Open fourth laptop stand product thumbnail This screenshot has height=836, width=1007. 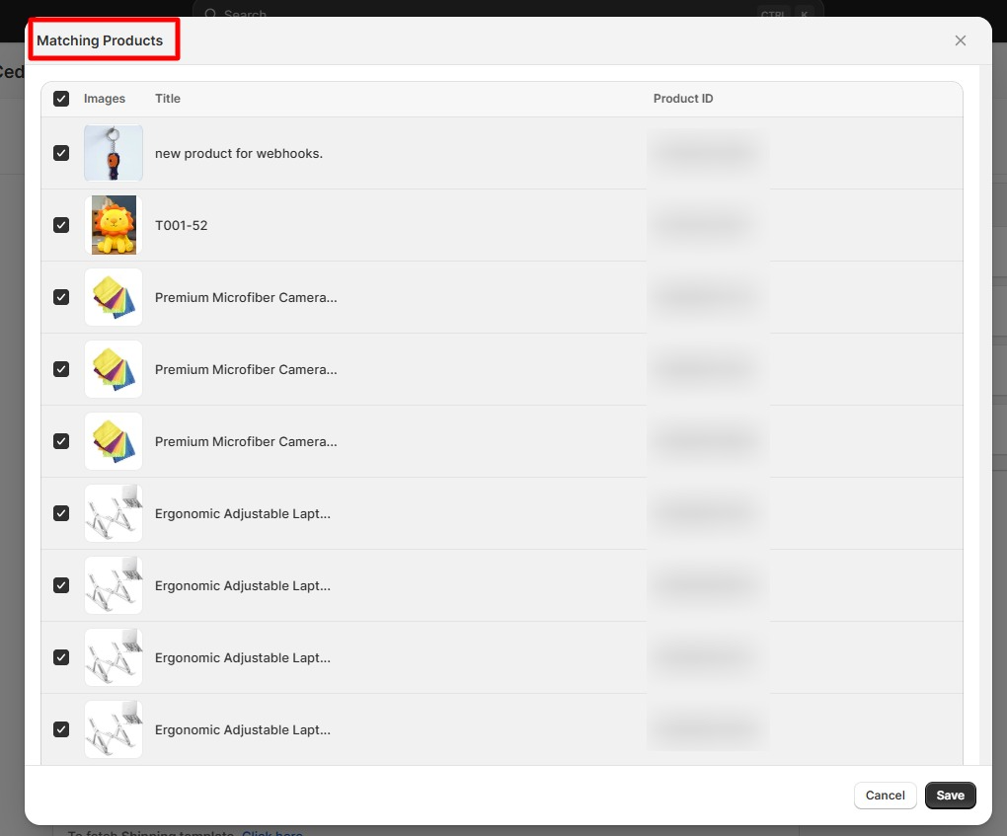pos(114,729)
